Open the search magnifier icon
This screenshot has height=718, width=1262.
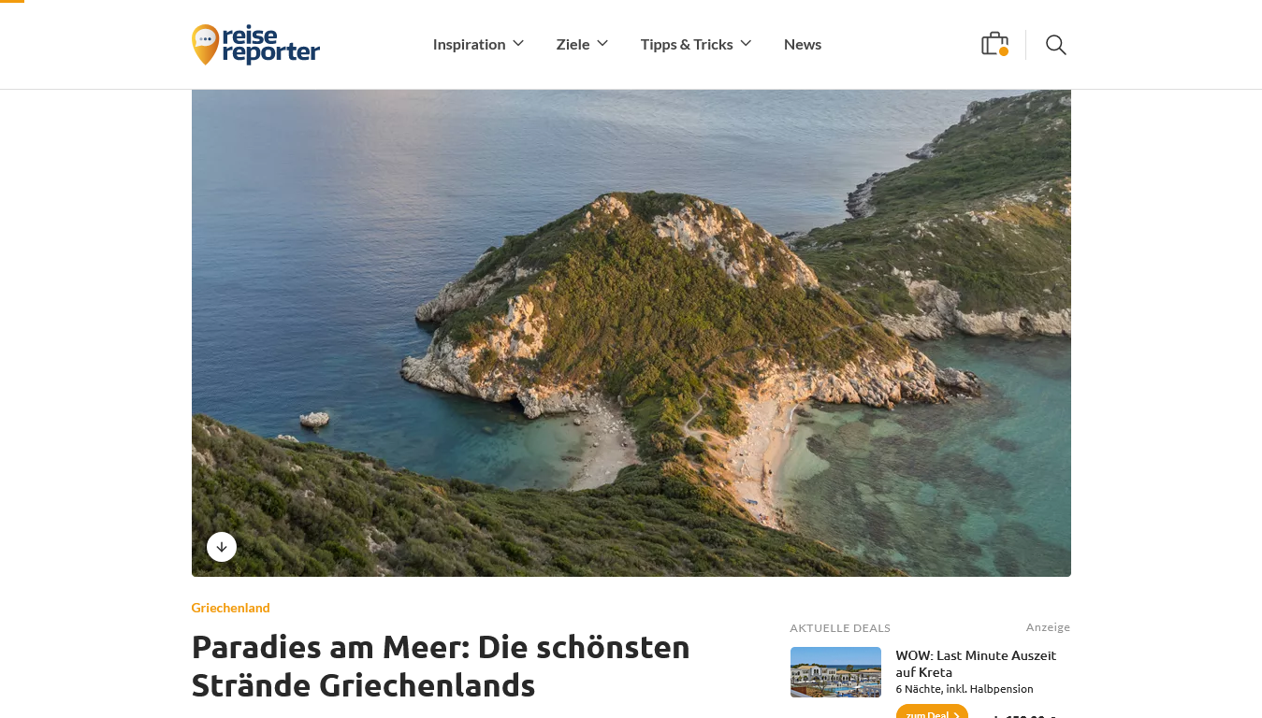click(1056, 45)
